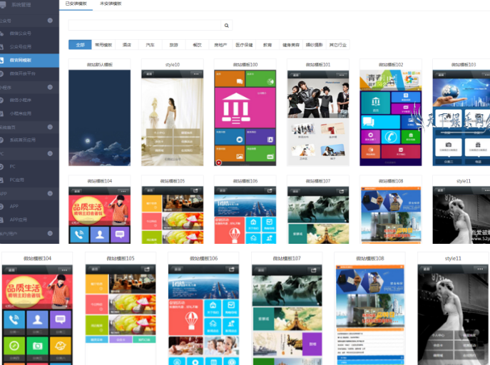Click the teal building tile in 微站模板102
490x365 pixels.
[x=375, y=103]
